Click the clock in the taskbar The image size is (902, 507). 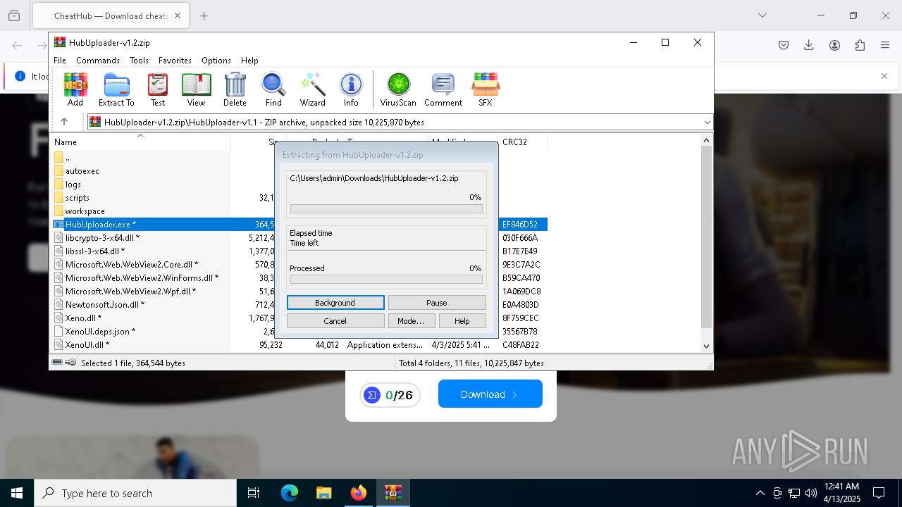(x=841, y=493)
